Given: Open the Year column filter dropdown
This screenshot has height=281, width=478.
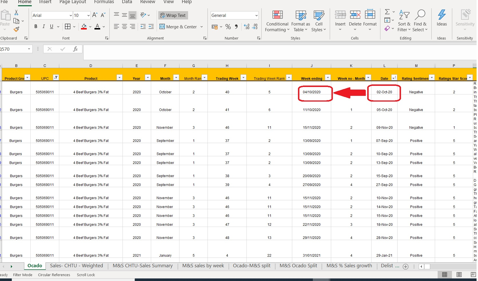Looking at the screenshot, I should pos(148,77).
